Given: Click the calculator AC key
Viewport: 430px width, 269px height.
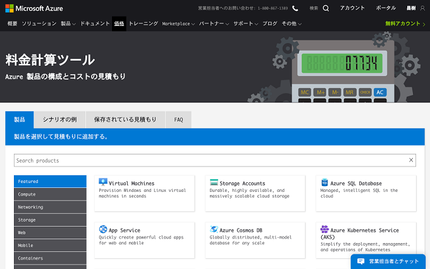Looking at the screenshot, I should point(380,92).
